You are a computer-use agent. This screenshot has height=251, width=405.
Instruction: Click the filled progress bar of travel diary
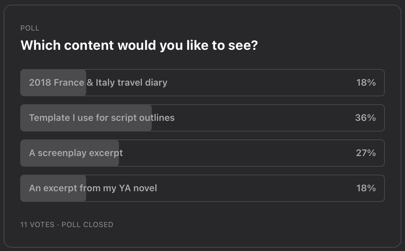point(53,83)
